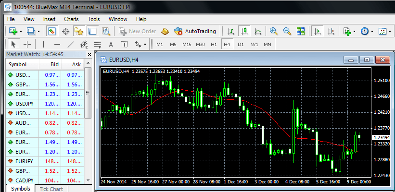Toggle the Navigator folder-star icon
This screenshot has height=192, width=395.
point(78,31)
